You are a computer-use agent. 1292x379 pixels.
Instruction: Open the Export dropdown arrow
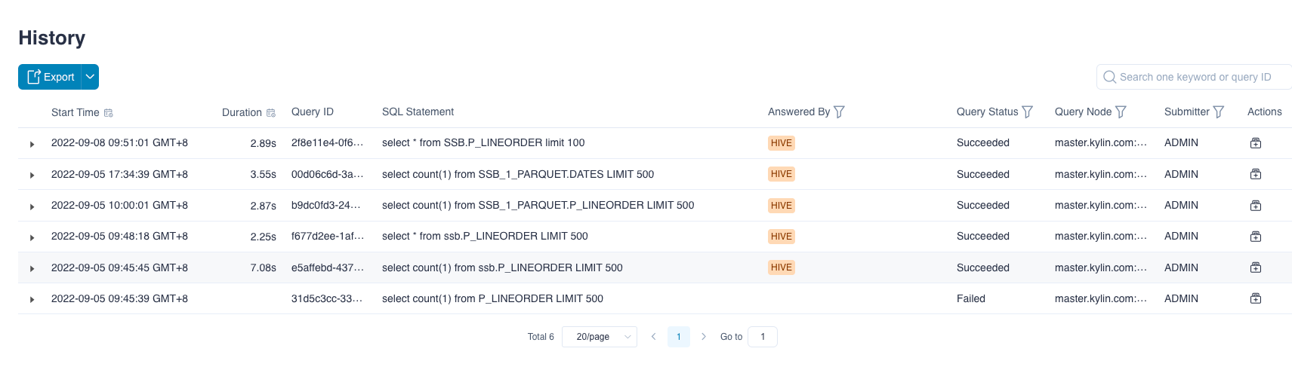tap(90, 77)
